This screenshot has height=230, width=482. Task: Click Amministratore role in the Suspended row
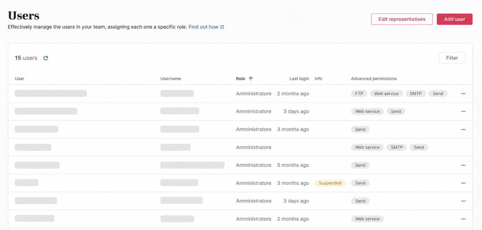[x=254, y=183]
